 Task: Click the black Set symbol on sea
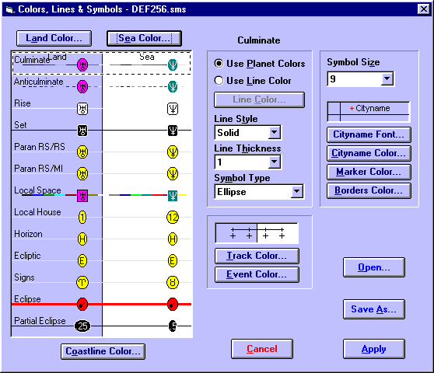[x=173, y=131]
